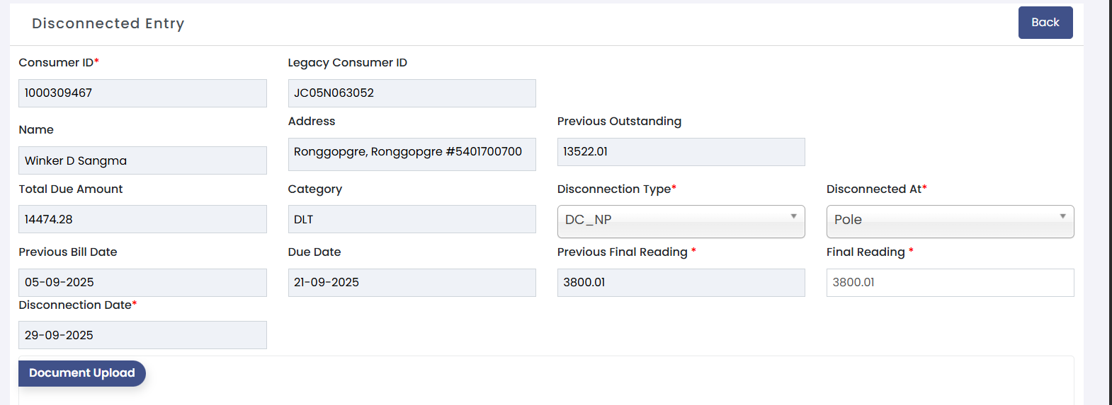Screen dimensions: 1112x405
Task: Click the Previous Final Reading field
Action: click(x=681, y=283)
